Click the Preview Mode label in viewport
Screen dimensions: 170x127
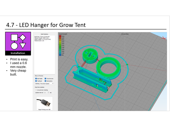[125, 34]
